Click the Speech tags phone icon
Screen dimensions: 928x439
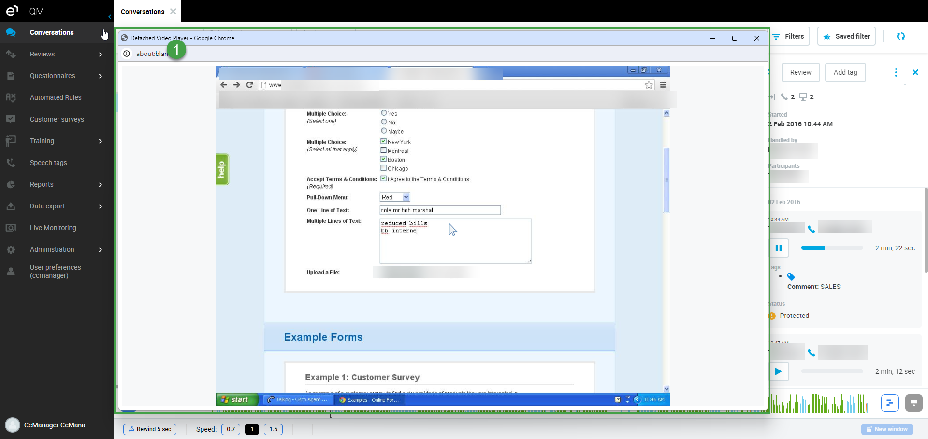(11, 163)
